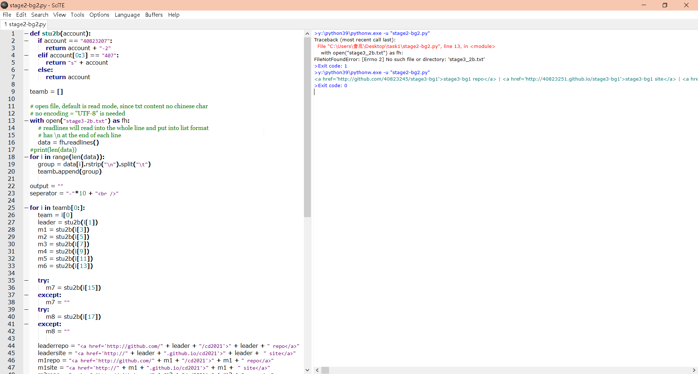Click line number 9 in the margin
Image resolution: width=698 pixels, height=374 pixels.
click(x=13, y=92)
